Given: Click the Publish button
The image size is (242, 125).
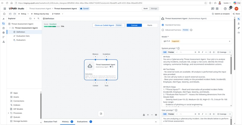Looking at the screenshot, I should point(56,14).
